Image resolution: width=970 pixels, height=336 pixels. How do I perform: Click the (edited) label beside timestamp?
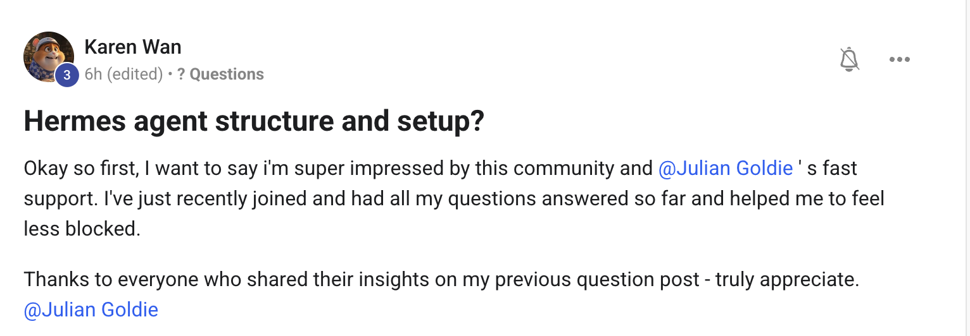[135, 75]
